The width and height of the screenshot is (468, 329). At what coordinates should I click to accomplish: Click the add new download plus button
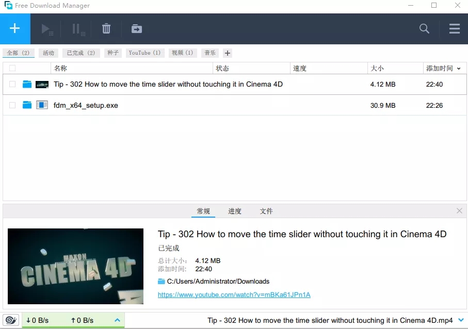15,29
